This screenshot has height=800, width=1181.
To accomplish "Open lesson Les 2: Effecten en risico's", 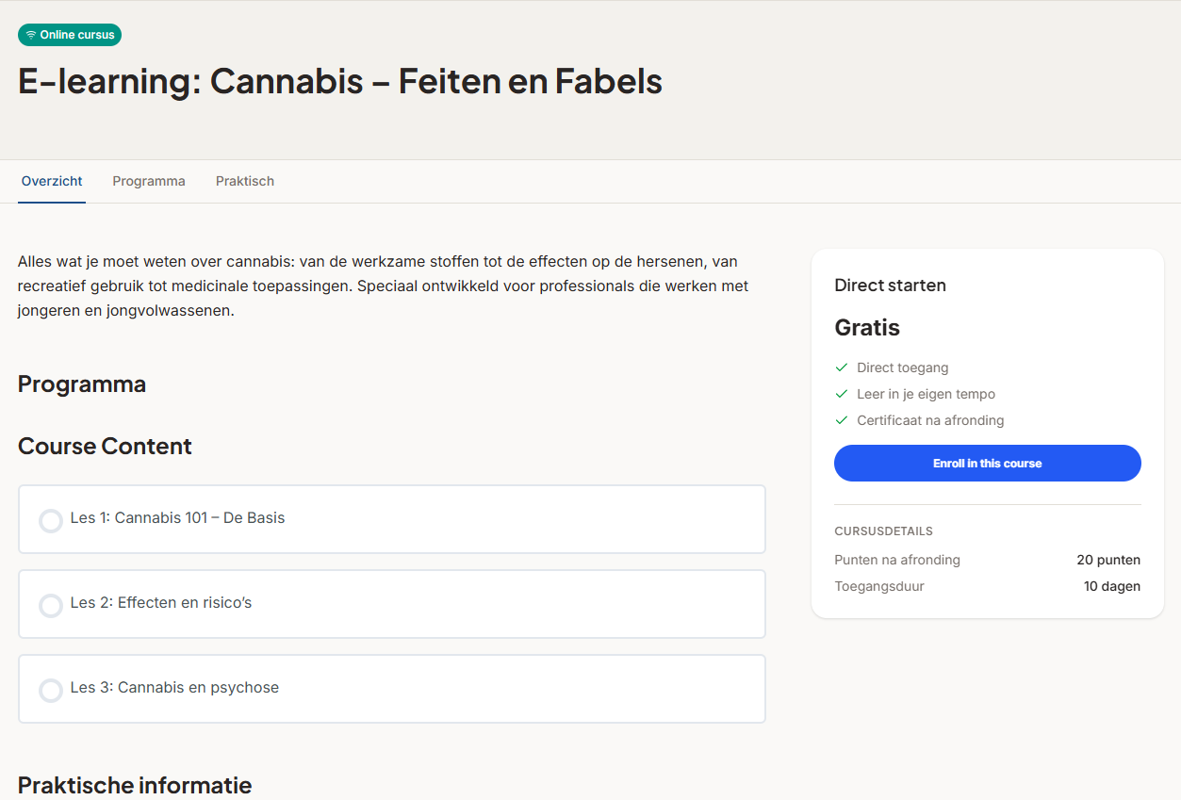I will (x=161, y=603).
